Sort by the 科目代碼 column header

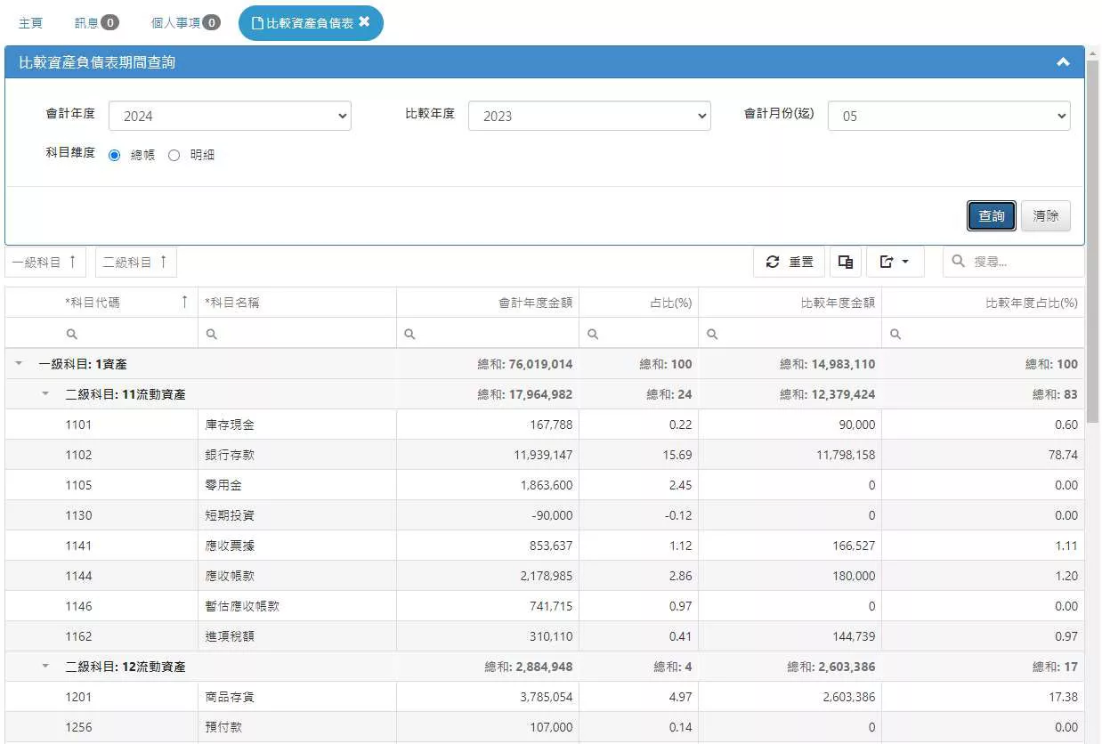point(101,303)
